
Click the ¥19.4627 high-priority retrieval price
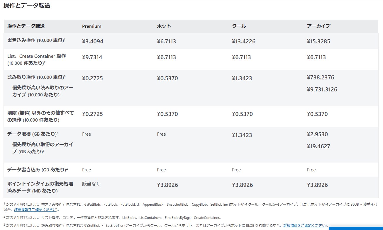318,146
